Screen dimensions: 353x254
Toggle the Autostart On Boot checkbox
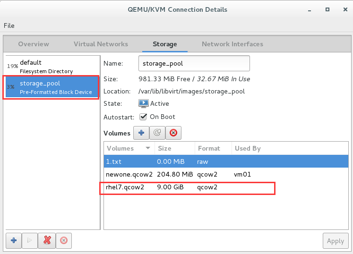(x=143, y=117)
